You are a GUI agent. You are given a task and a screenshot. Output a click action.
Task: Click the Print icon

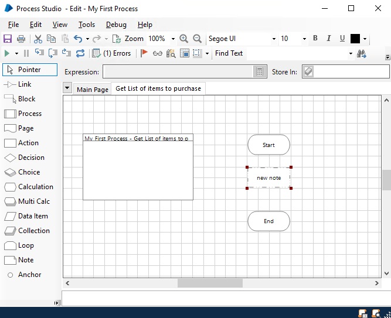tap(21, 39)
